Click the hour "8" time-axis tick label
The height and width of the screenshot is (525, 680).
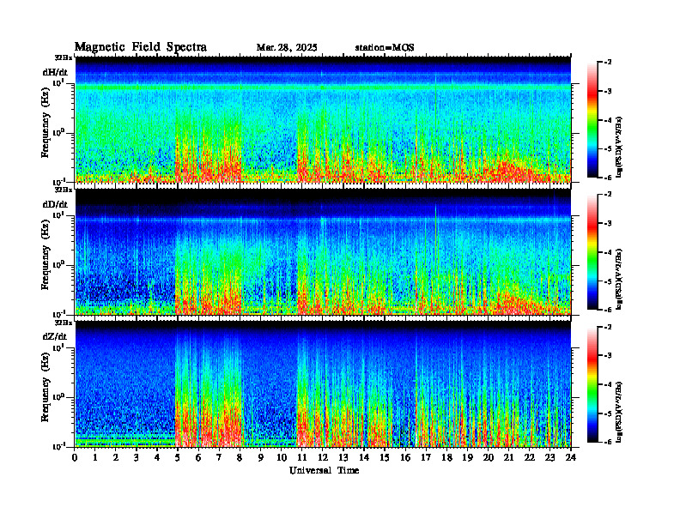[x=240, y=458]
